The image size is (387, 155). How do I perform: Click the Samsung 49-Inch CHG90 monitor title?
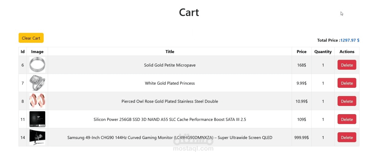[170, 137]
